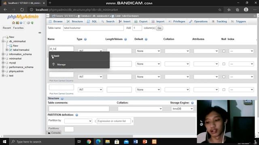Click the Table name input field
The height and width of the screenshot is (145, 259).
click(93, 28)
